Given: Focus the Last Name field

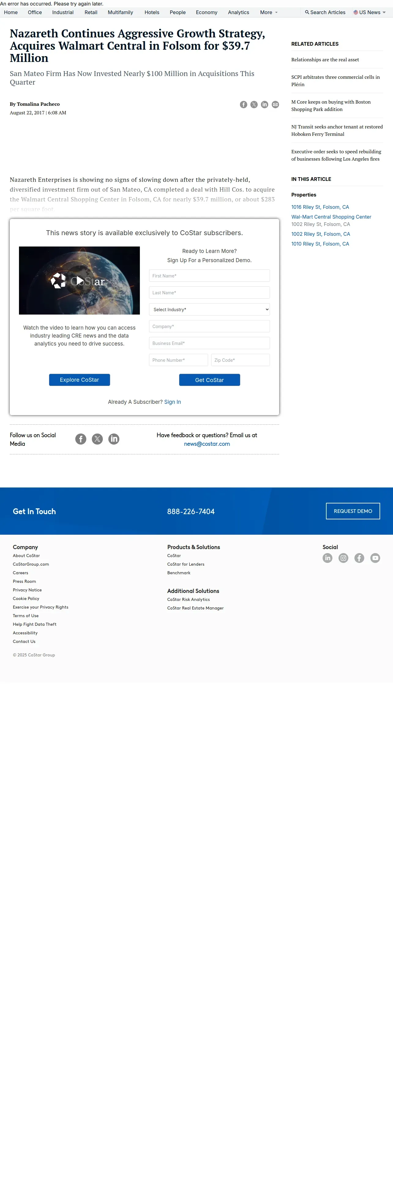Looking at the screenshot, I should [x=210, y=292].
